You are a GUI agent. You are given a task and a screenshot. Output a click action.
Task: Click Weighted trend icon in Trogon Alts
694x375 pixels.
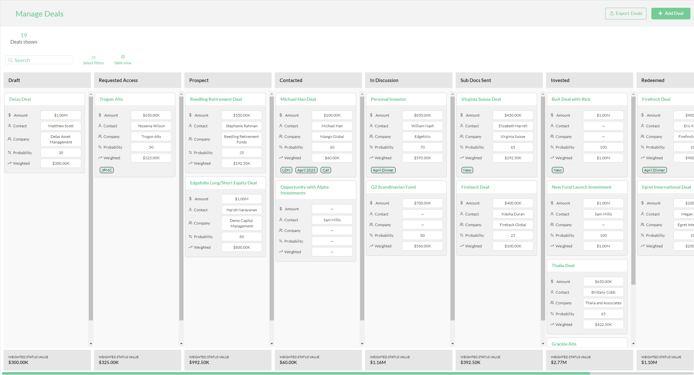pos(100,158)
